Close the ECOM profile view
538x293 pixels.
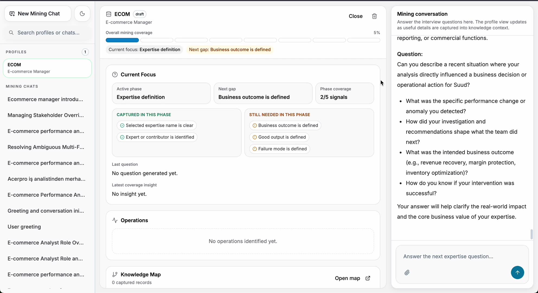(356, 16)
